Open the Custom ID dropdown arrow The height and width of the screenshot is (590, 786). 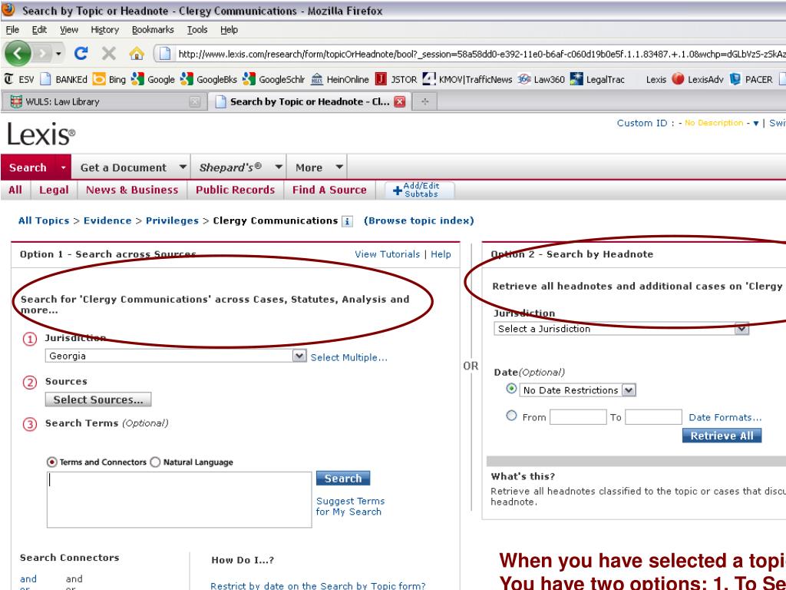pos(756,124)
